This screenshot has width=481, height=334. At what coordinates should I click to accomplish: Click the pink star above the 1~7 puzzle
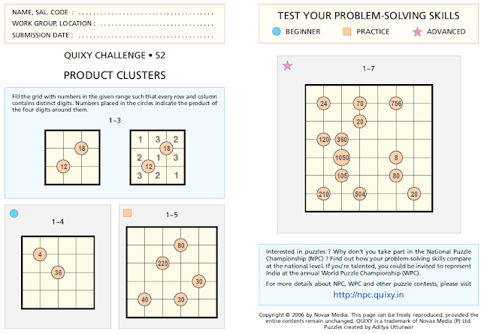pos(287,67)
